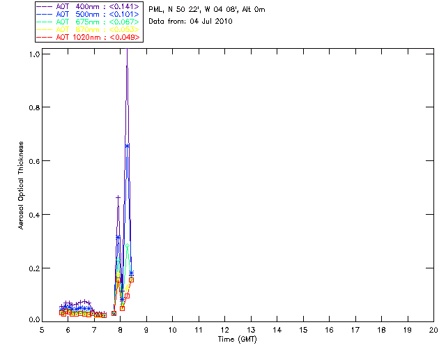Viewport: 446px width, 357px height.
Task: Click the blue 500nm peak marker near 0.65
Action: (127, 146)
